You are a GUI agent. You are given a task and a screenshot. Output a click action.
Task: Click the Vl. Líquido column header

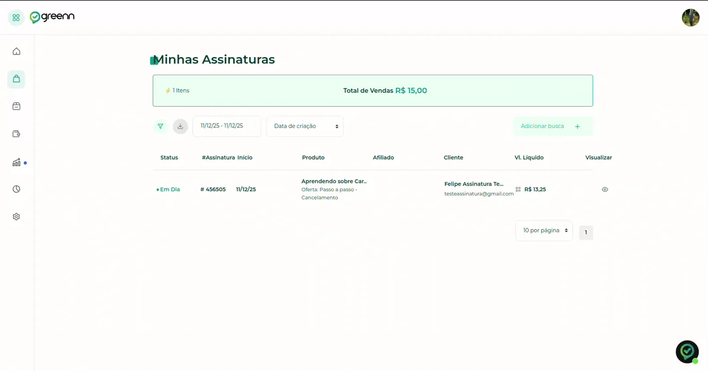(529, 157)
